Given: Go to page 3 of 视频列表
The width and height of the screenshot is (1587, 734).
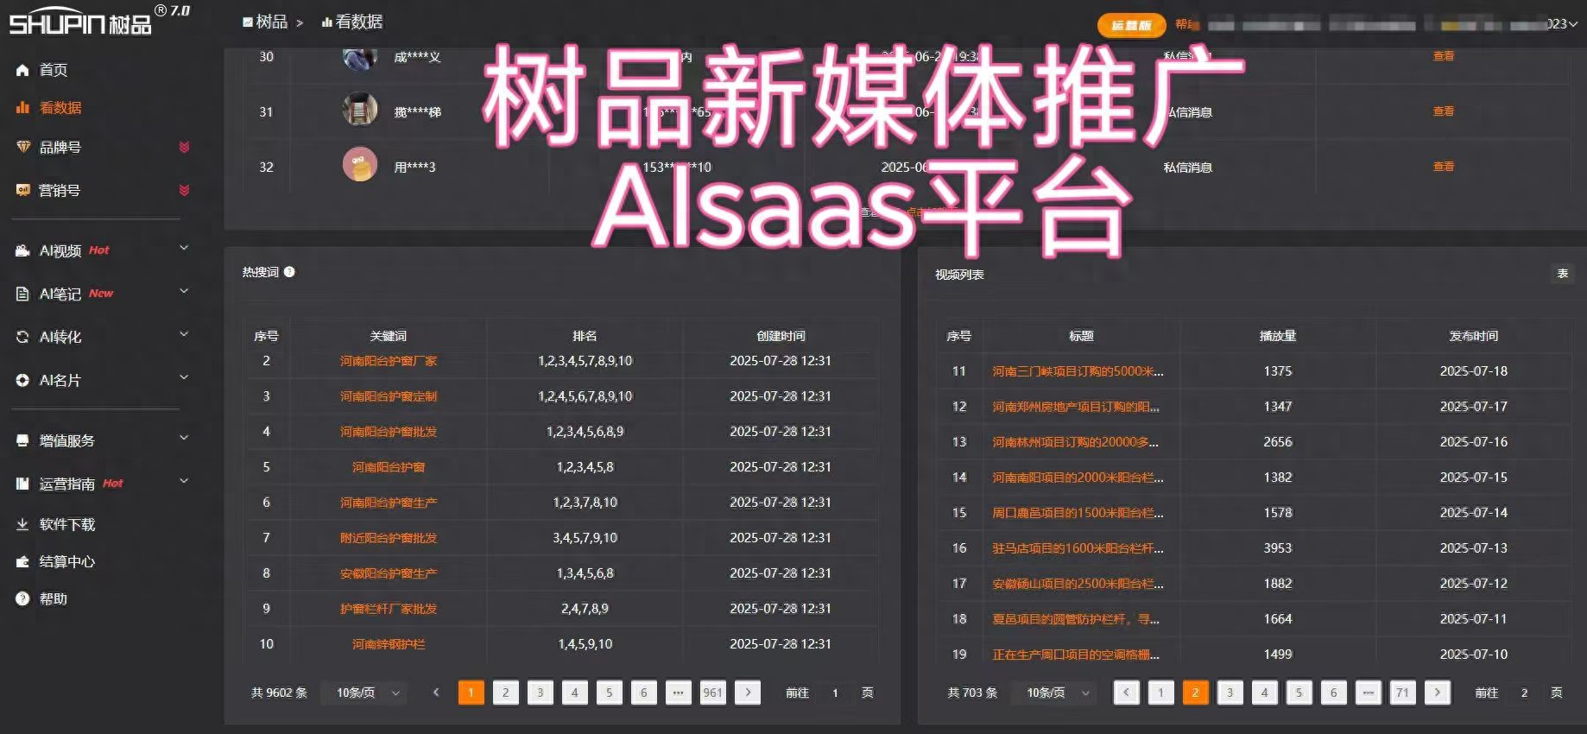Looking at the screenshot, I should (x=1230, y=693).
